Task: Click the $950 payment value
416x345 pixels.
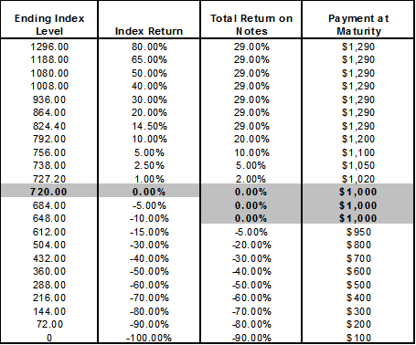Action: point(358,233)
